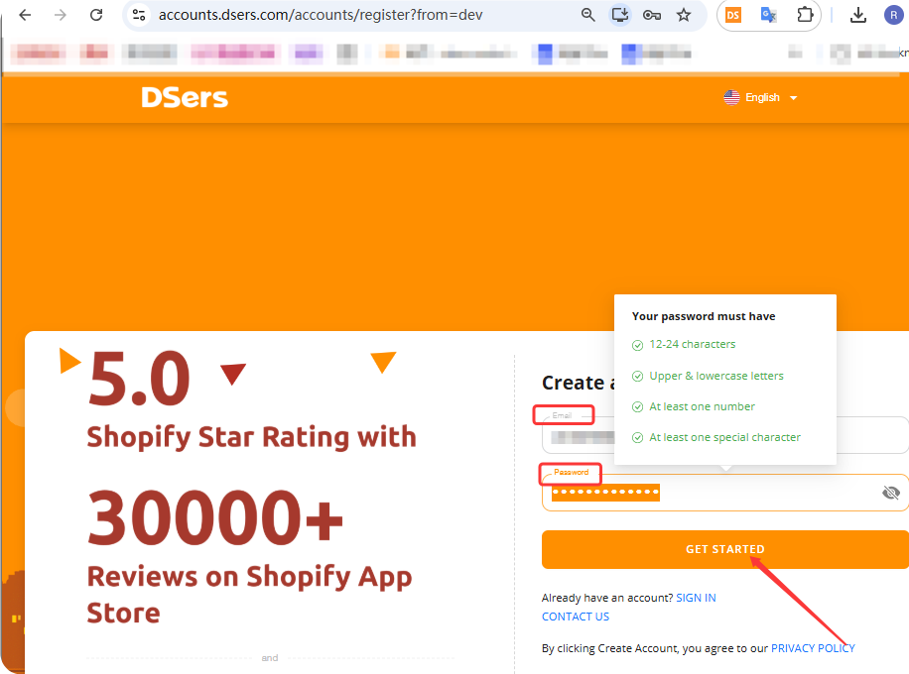This screenshot has width=909, height=674.
Task: Toggle password visibility eye icon
Action: pyautogui.click(x=890, y=493)
